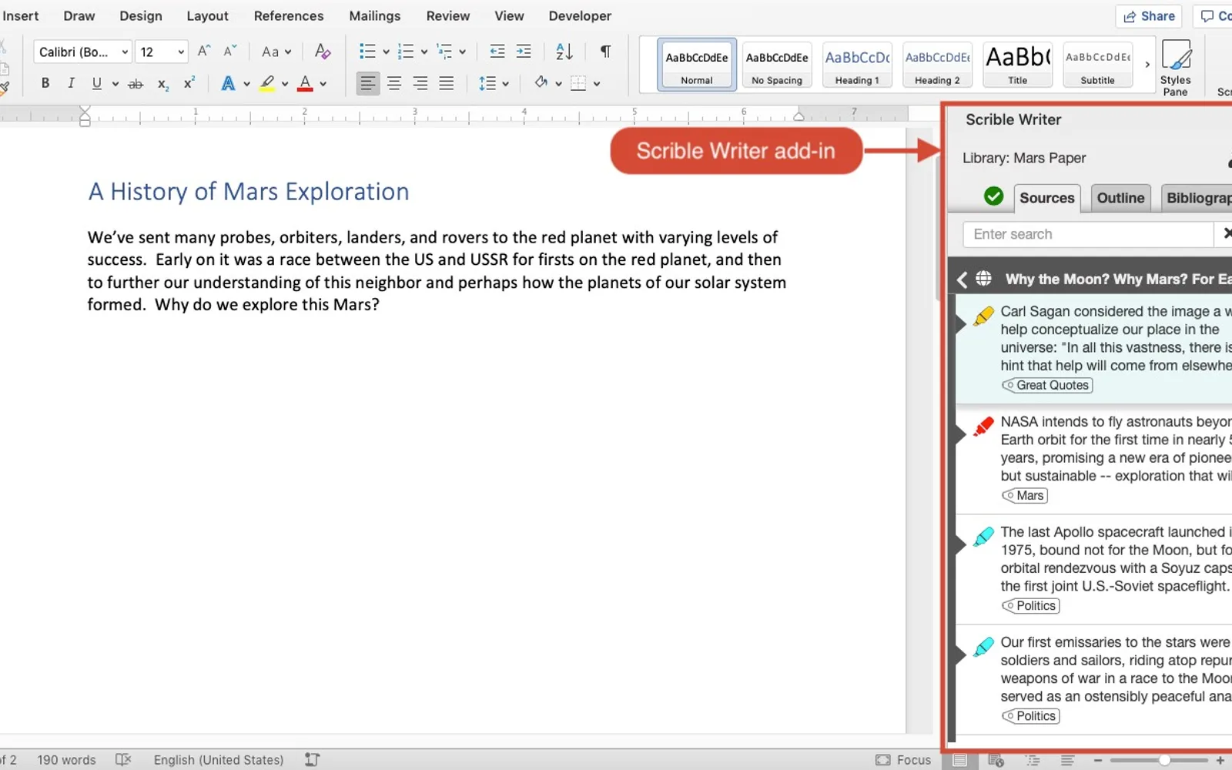Toggle italic formatting
Viewport: 1232px width, 770px height.
point(71,83)
